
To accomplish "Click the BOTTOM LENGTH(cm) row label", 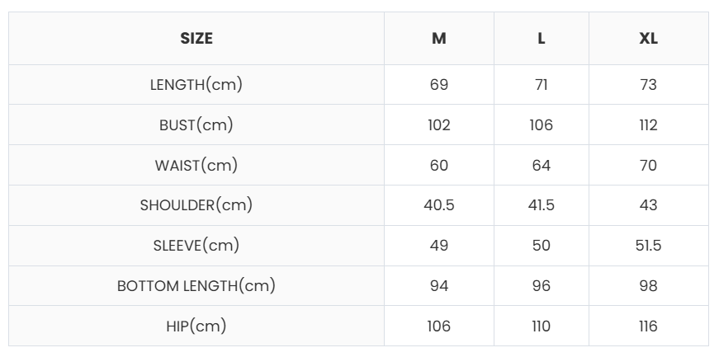I will point(196,286).
